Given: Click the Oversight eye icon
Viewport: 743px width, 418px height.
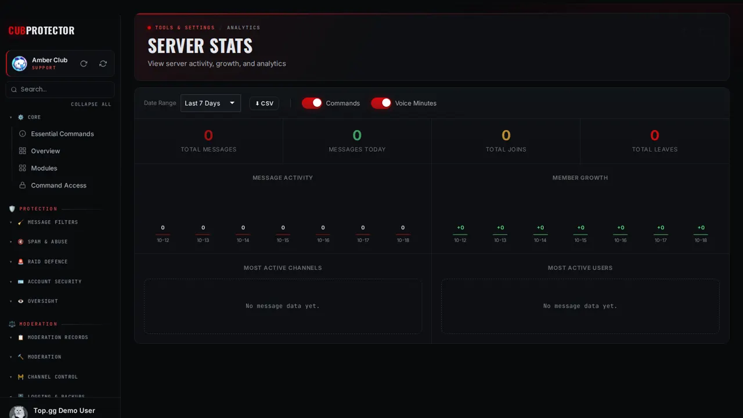Looking at the screenshot, I should [x=21, y=301].
